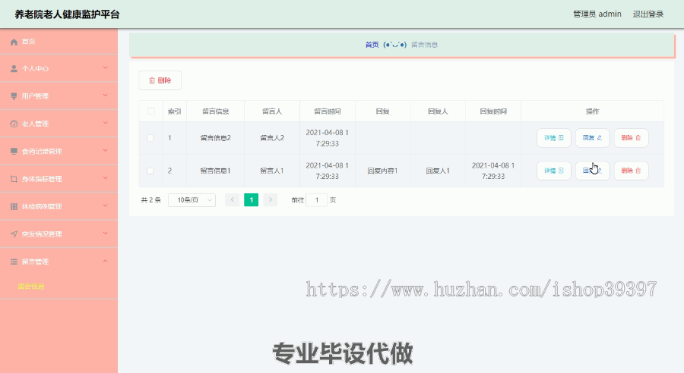Viewport: 684px width, 373px height.
Task: Click 回复 for 留言信息2 row
Action: pyautogui.click(x=592, y=138)
